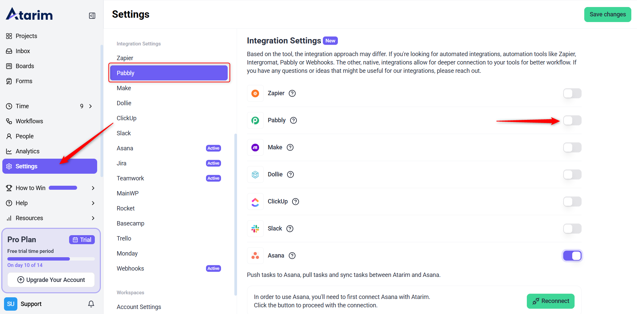Expand the Resources submenu arrow

93,218
